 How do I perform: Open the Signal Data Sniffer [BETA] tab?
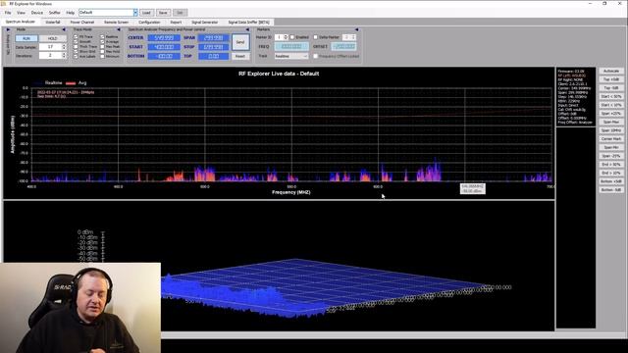click(x=248, y=23)
